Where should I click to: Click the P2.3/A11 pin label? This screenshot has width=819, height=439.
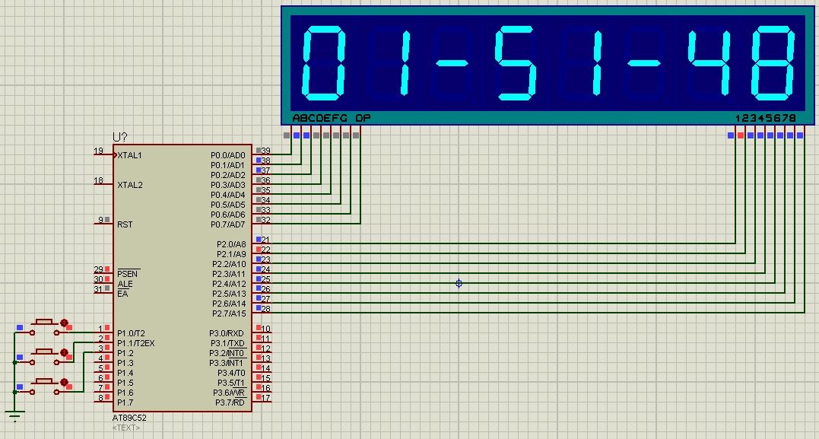(229, 274)
